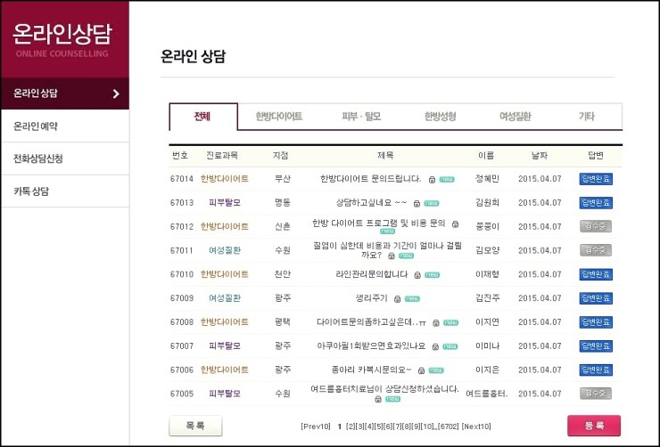Image resolution: width=660 pixels, height=447 pixels.
Task: Click lock icon beside '종아리 카복시문의요~' title
Action: click(421, 370)
